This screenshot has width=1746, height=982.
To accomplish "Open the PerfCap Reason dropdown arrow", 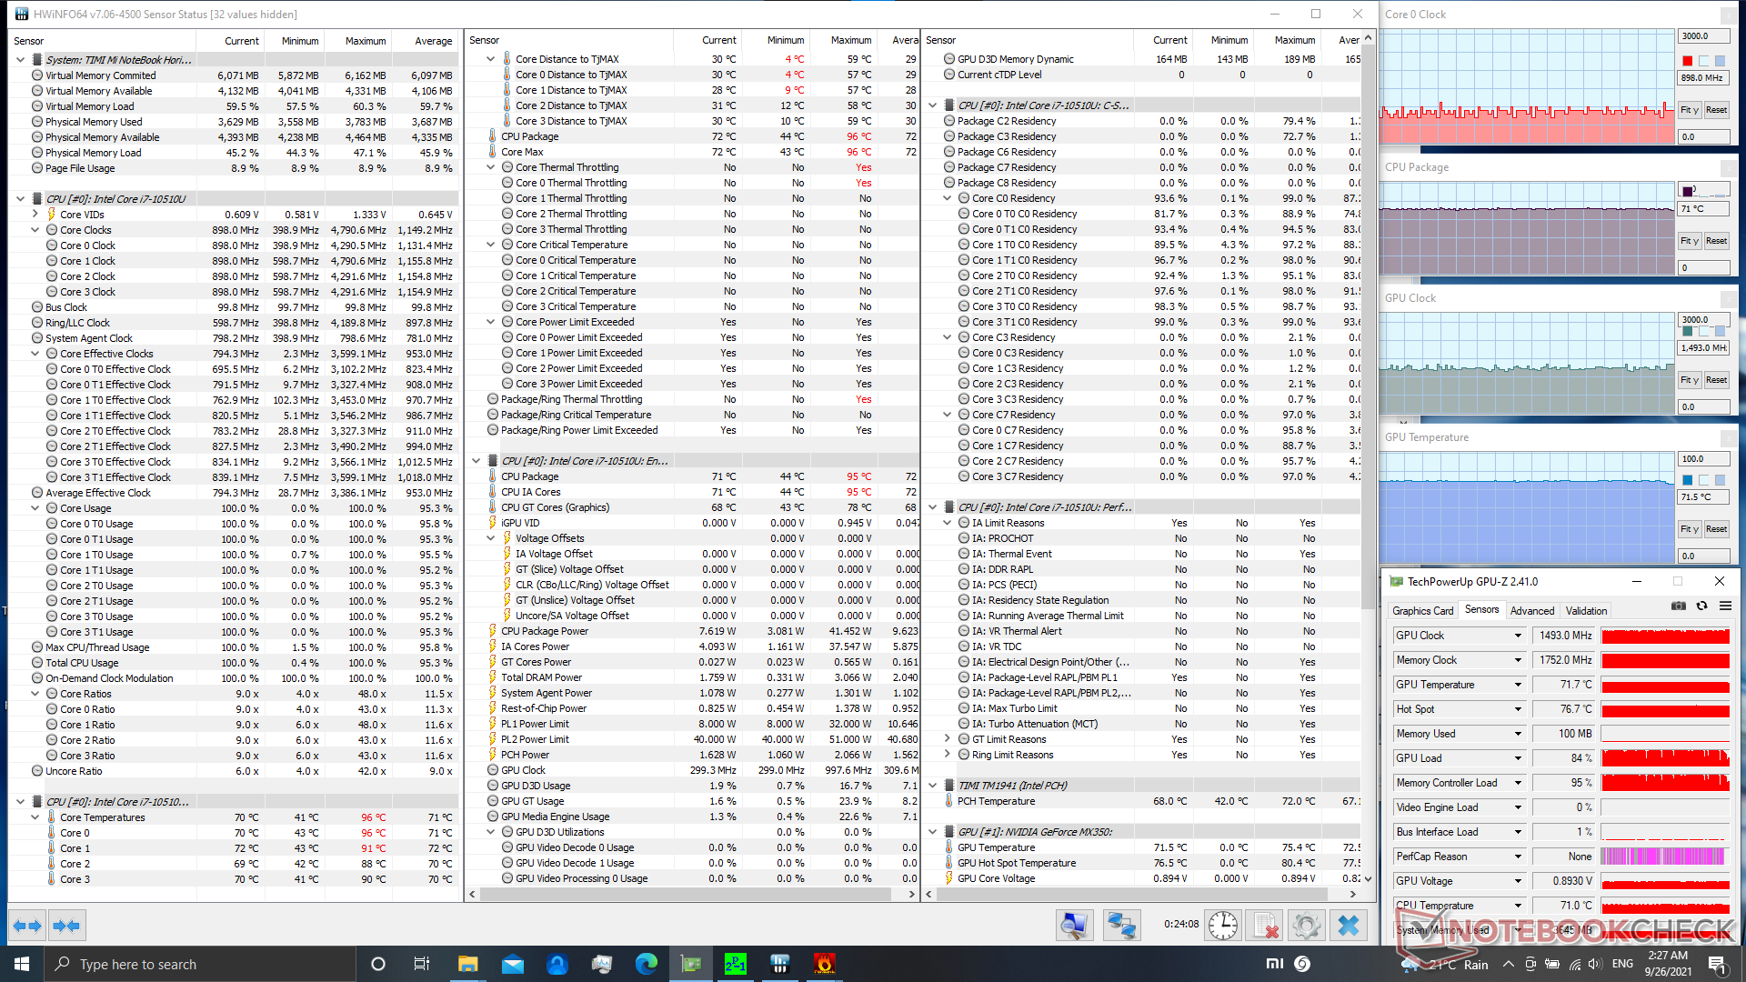I will pos(1518,857).
